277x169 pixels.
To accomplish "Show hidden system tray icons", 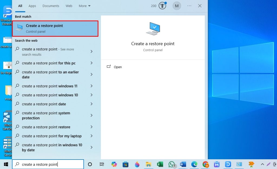I will [x=262, y=164].
